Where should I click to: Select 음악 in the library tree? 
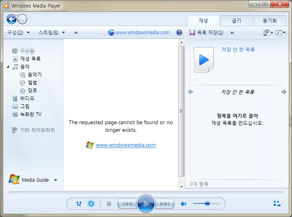coord(25,67)
